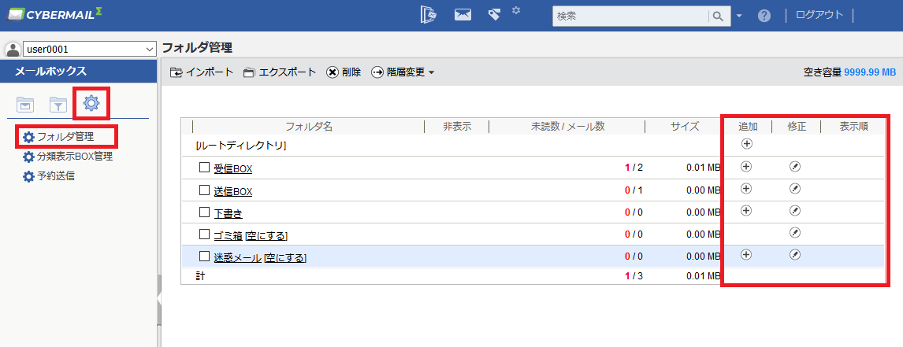Click the インポート toolbar button

(202, 72)
